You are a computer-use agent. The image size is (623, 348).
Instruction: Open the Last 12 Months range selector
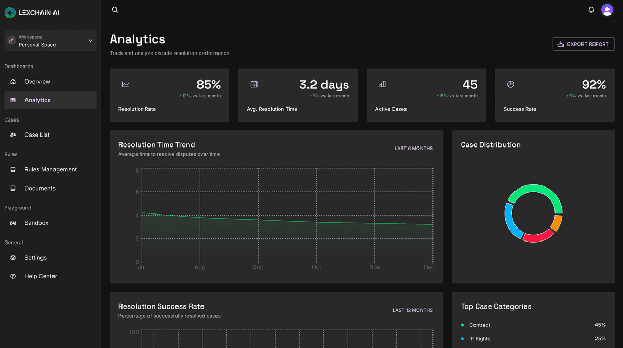[412, 310]
